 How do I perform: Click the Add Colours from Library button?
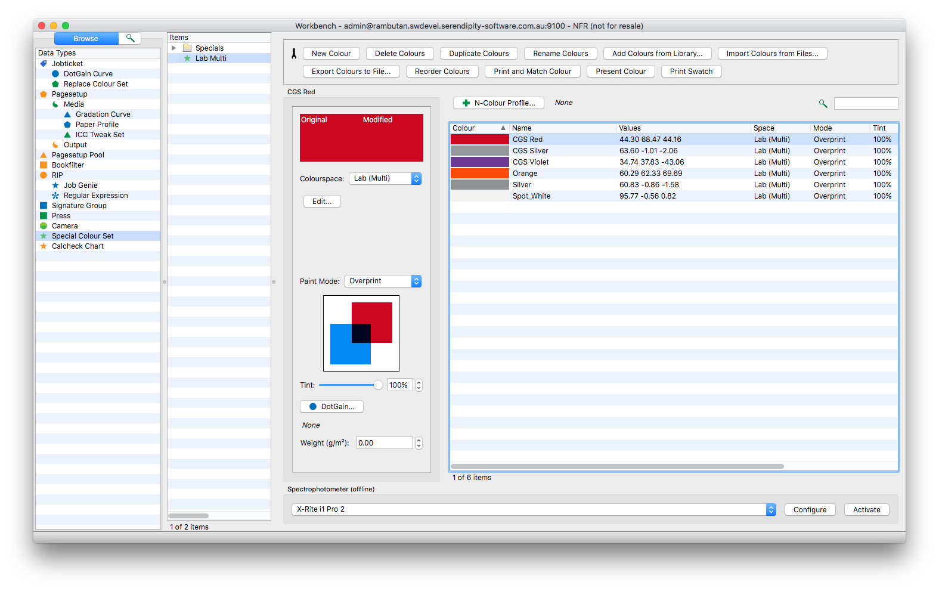coord(658,54)
